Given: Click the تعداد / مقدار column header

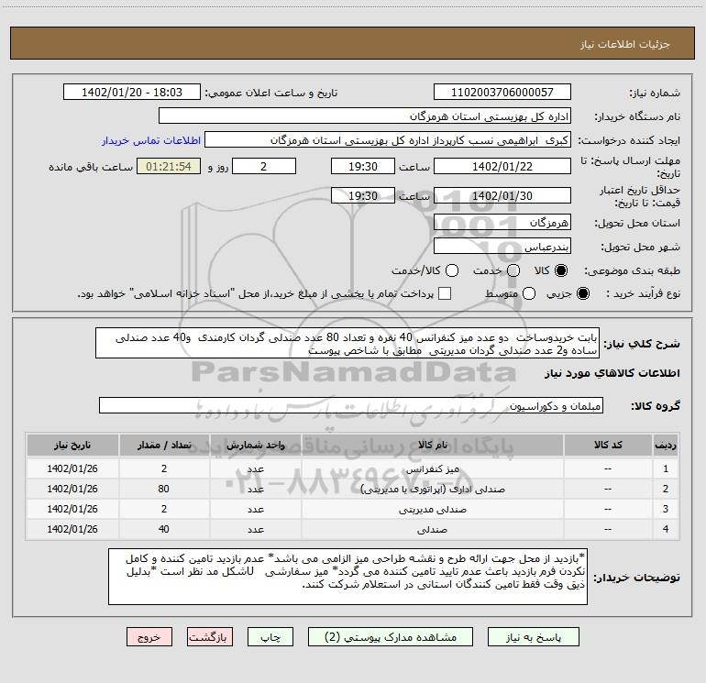Looking at the screenshot, I should click(164, 445).
